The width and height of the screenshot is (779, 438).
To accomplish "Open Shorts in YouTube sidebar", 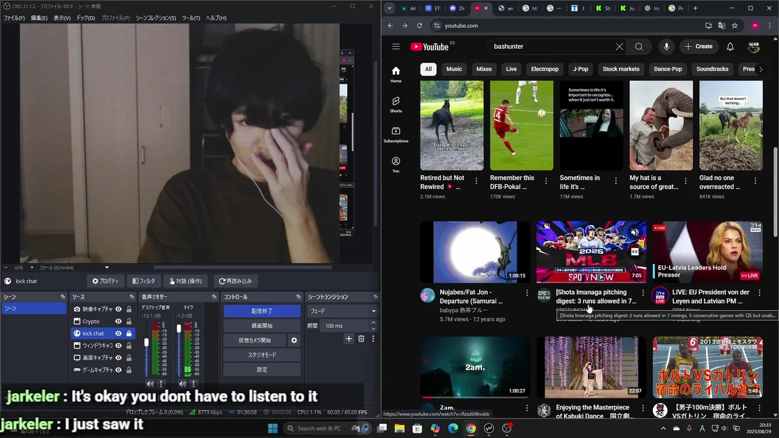I will coord(396,105).
